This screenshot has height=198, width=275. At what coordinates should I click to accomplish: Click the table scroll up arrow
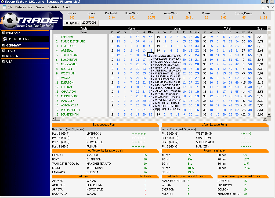[269, 28]
